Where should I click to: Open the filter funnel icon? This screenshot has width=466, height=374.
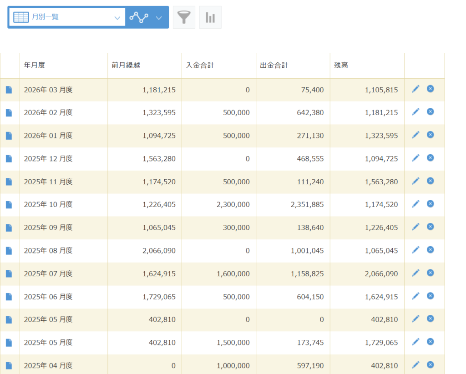(x=184, y=17)
